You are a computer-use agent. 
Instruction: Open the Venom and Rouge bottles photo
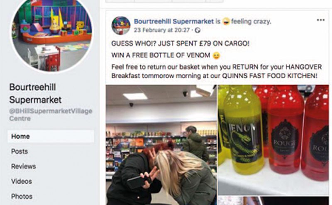click(273, 140)
